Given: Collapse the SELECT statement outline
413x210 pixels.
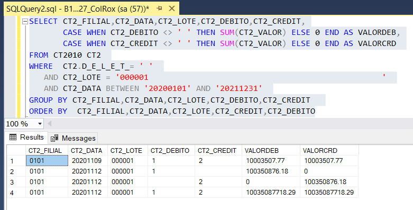Looking at the screenshot, I should click(25, 21).
